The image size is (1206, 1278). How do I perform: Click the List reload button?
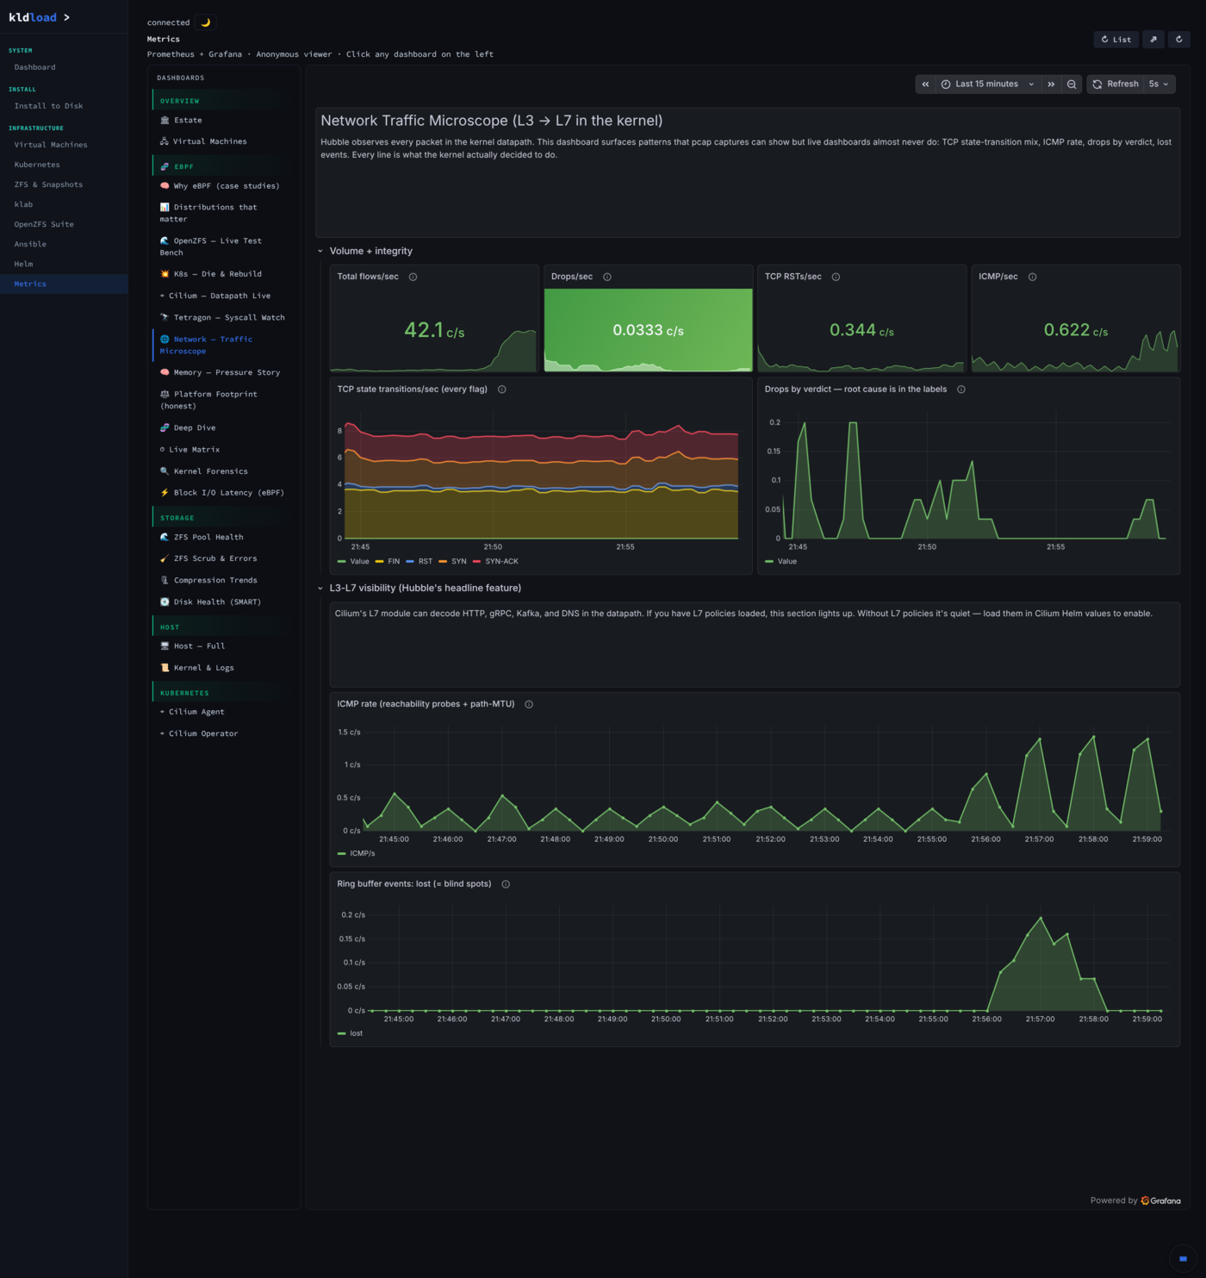pos(1116,39)
